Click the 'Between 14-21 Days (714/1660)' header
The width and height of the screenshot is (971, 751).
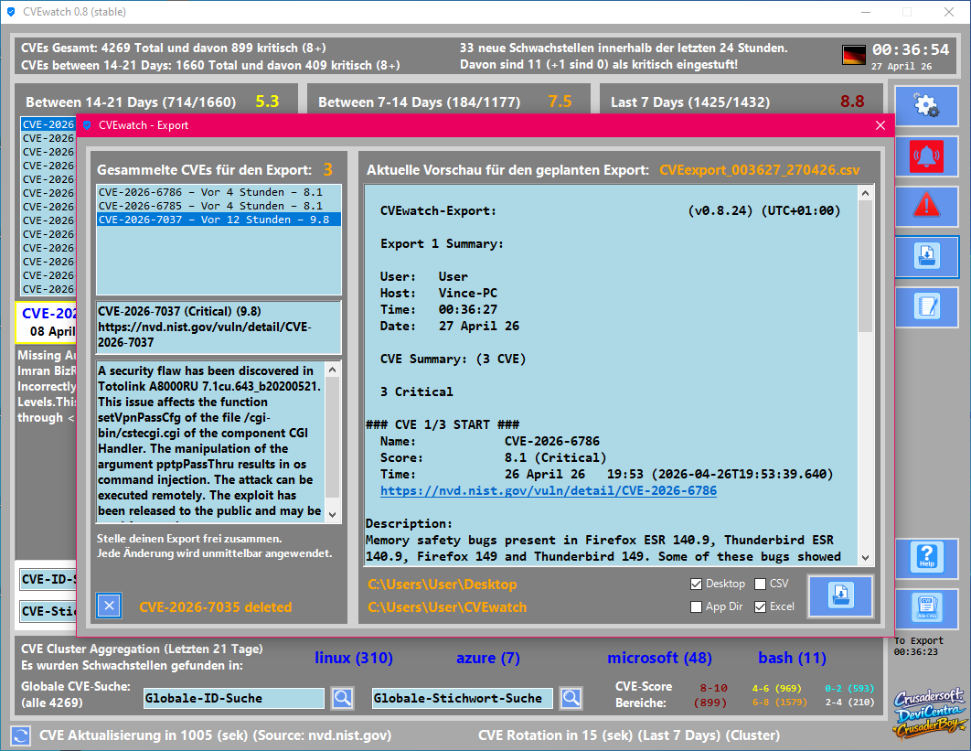click(131, 102)
